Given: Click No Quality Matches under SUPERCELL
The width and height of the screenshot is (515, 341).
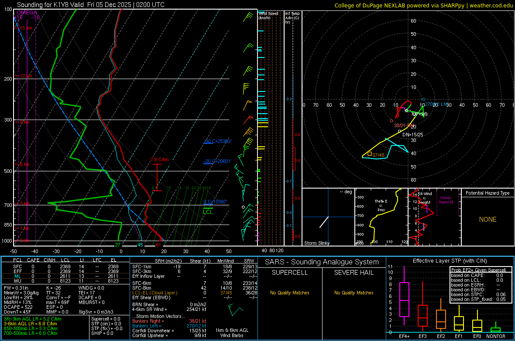Looking at the screenshot, I should (x=290, y=293).
